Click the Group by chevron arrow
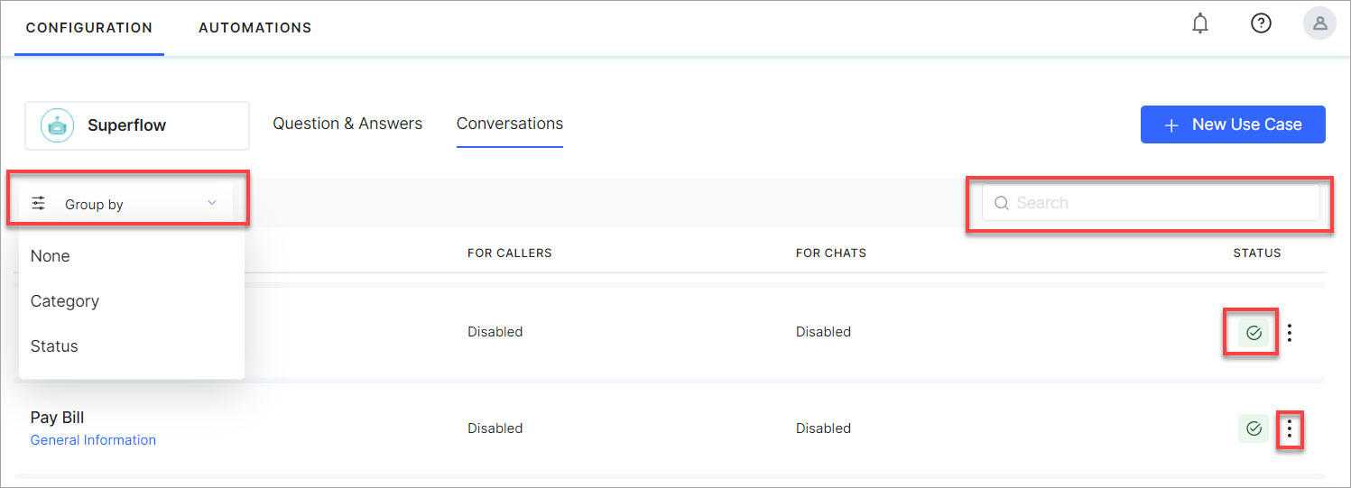 click(212, 204)
